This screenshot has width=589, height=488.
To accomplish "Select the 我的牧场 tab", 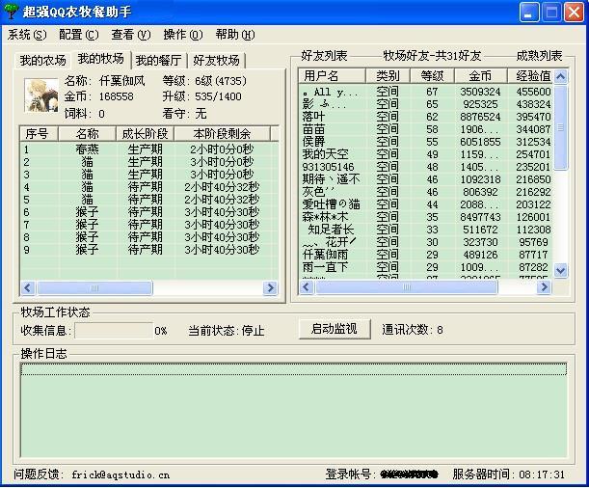I will (x=100, y=59).
